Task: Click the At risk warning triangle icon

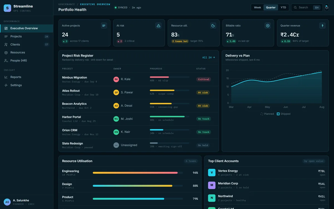Action: (158, 26)
